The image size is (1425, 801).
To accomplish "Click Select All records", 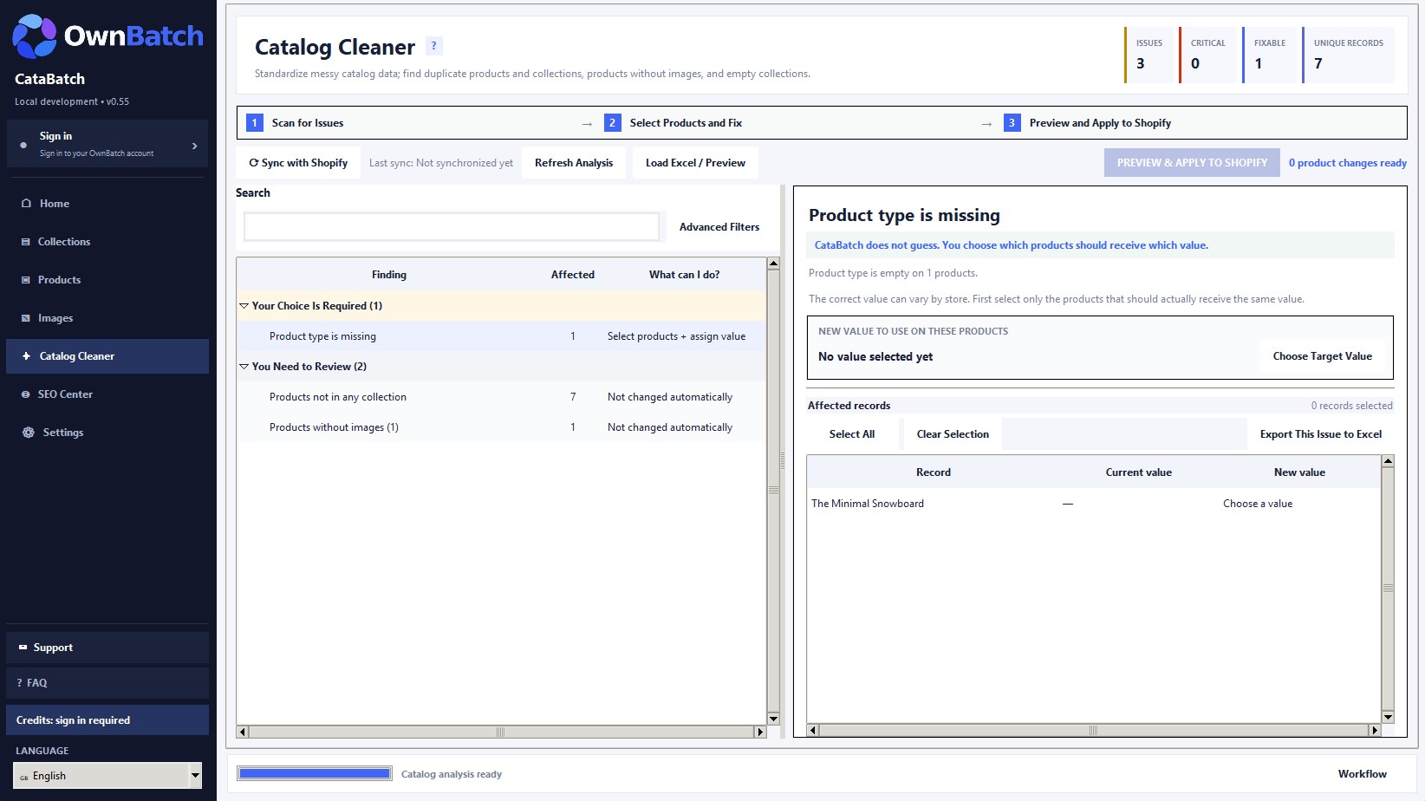I will [x=852, y=434].
